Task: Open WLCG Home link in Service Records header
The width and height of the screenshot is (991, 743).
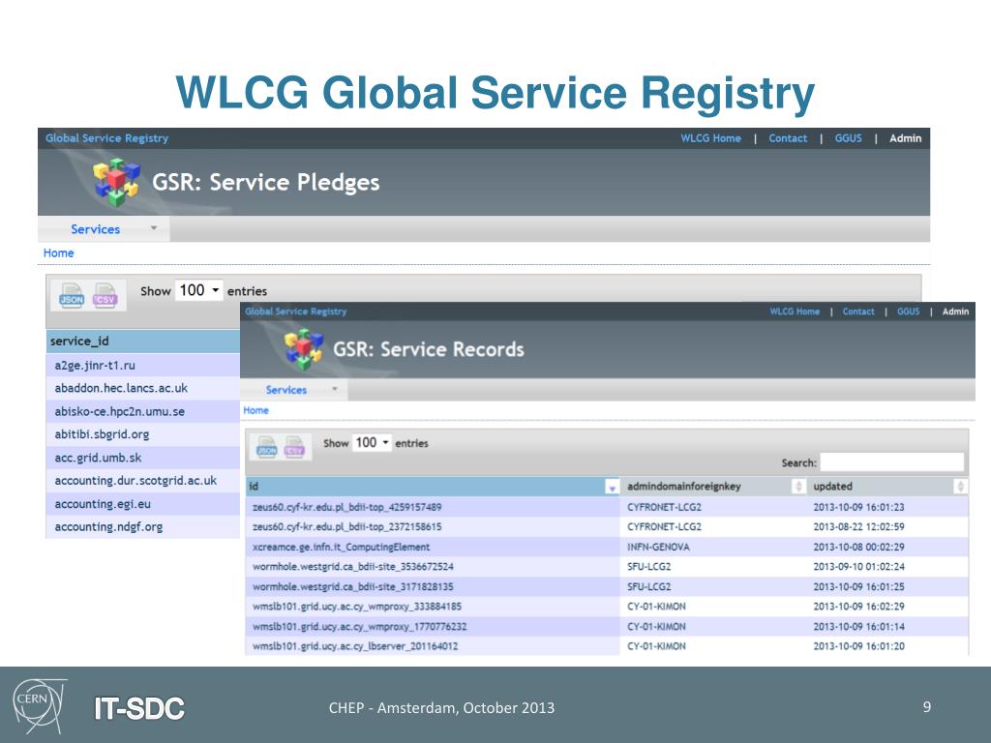Action: [x=795, y=312]
